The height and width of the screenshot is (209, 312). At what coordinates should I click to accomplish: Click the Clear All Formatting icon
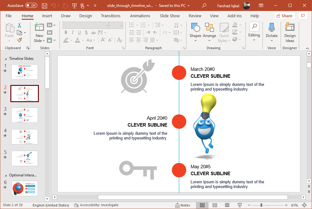(119, 40)
